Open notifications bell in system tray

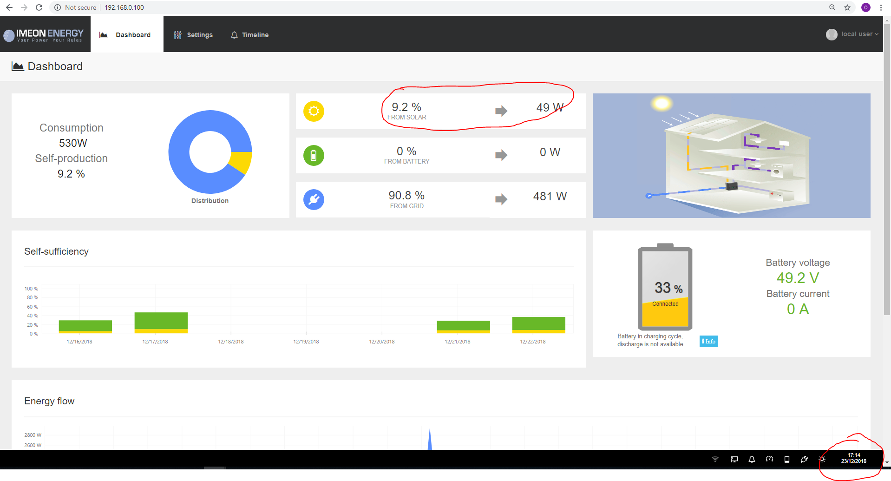(752, 459)
